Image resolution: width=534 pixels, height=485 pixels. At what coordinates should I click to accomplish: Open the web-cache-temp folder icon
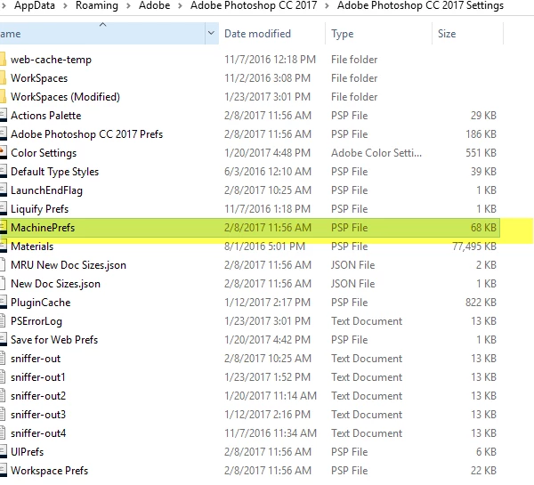(3, 59)
